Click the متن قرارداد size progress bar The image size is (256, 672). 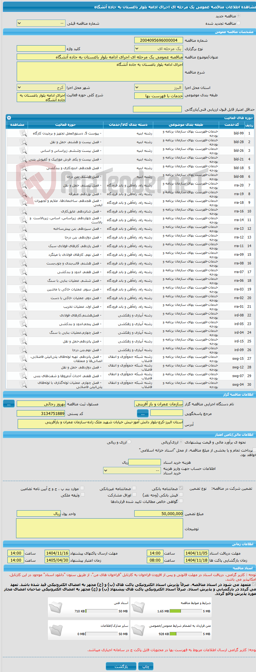pos(186,634)
